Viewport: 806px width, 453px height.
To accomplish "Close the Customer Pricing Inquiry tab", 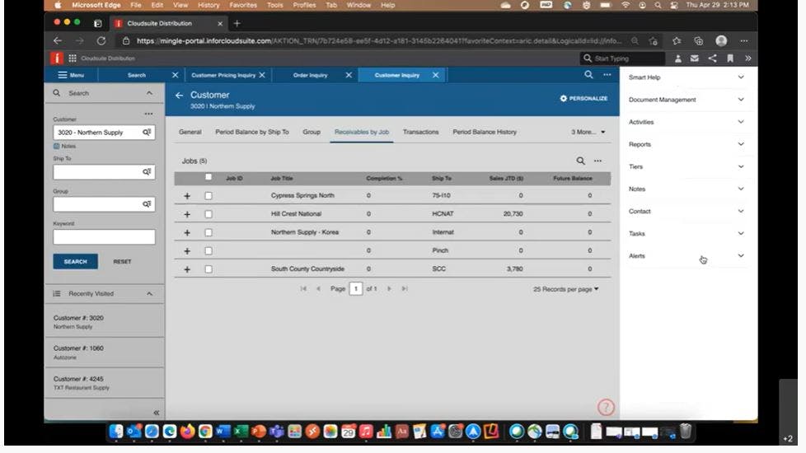I will [262, 75].
